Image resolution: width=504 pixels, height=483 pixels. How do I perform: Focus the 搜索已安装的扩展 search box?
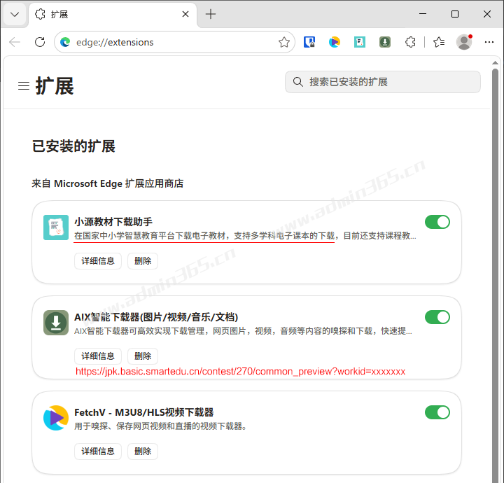click(x=383, y=82)
